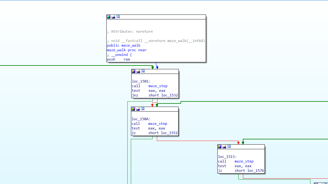
Task: Click group nodes icon on loc_150A node
Action: (143, 109)
